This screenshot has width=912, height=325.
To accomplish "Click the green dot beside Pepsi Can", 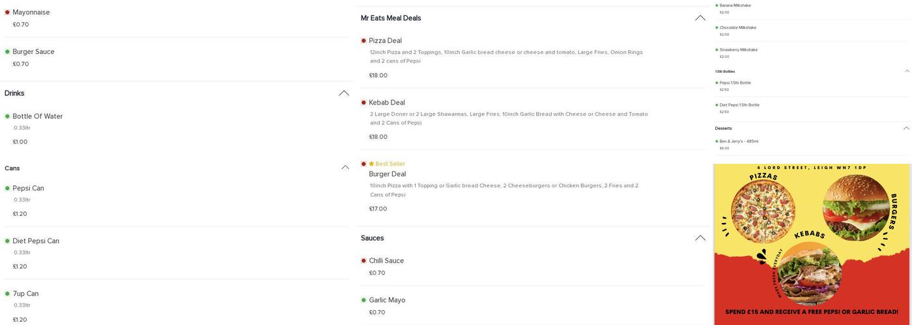I will (x=7, y=188).
